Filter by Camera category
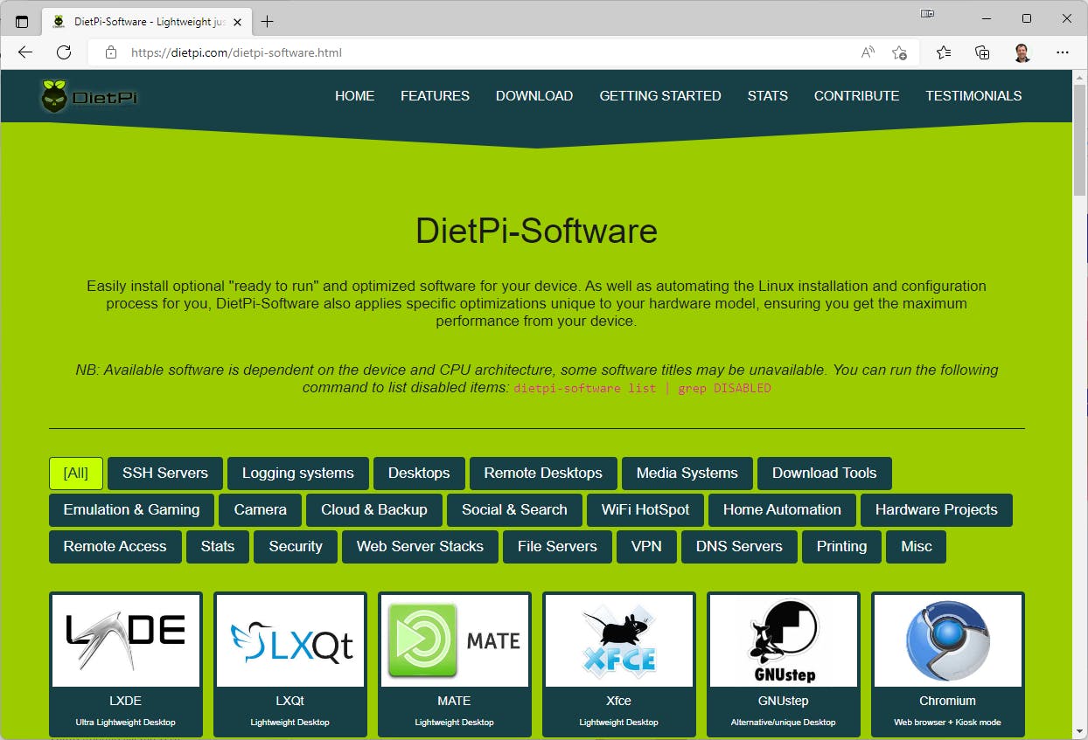 pyautogui.click(x=260, y=510)
